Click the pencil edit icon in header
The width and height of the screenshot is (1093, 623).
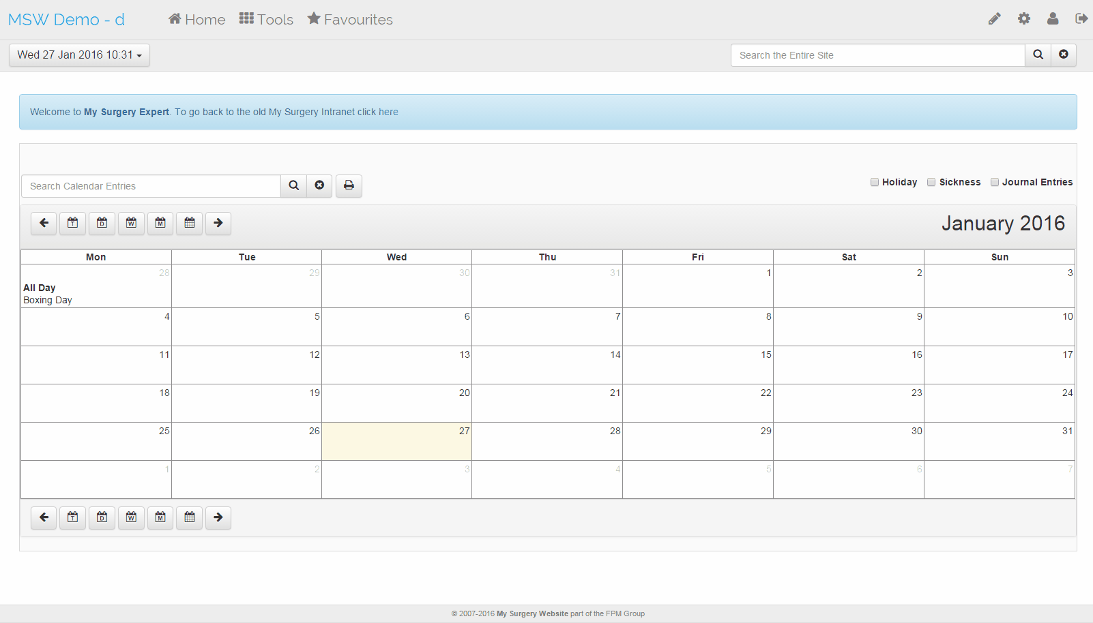(994, 19)
